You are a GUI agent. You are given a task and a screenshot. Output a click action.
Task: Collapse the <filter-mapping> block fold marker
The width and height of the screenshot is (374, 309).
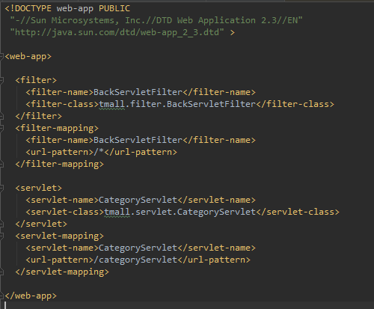1,128
